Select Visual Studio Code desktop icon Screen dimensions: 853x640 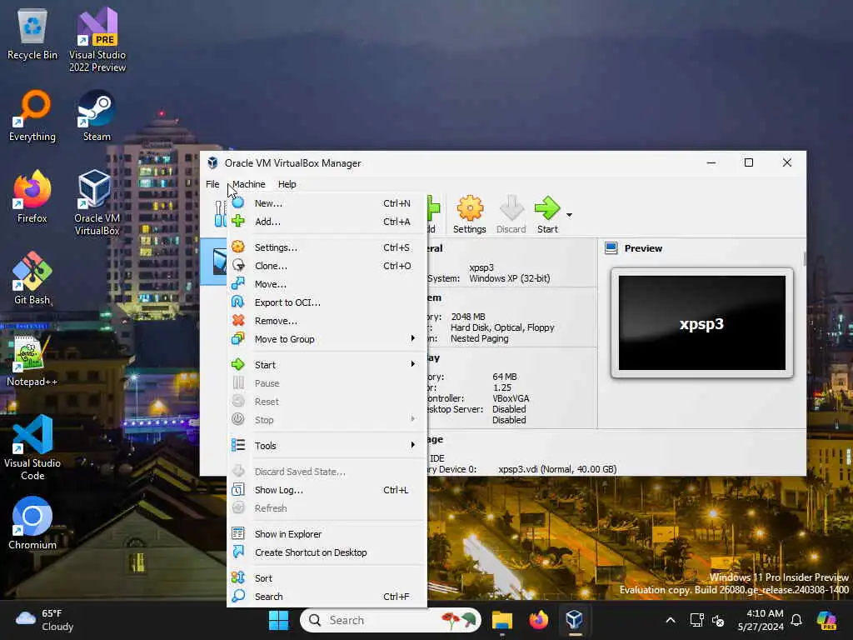(x=32, y=447)
